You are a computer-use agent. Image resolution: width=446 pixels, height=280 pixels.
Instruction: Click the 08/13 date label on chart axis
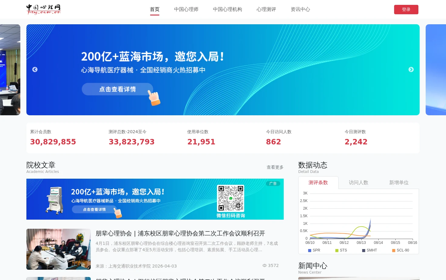click(361, 243)
